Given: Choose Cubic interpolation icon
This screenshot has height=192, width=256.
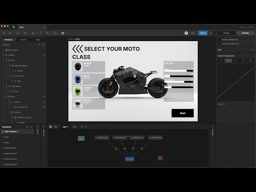Looking at the screenshot, I should pos(236,61).
